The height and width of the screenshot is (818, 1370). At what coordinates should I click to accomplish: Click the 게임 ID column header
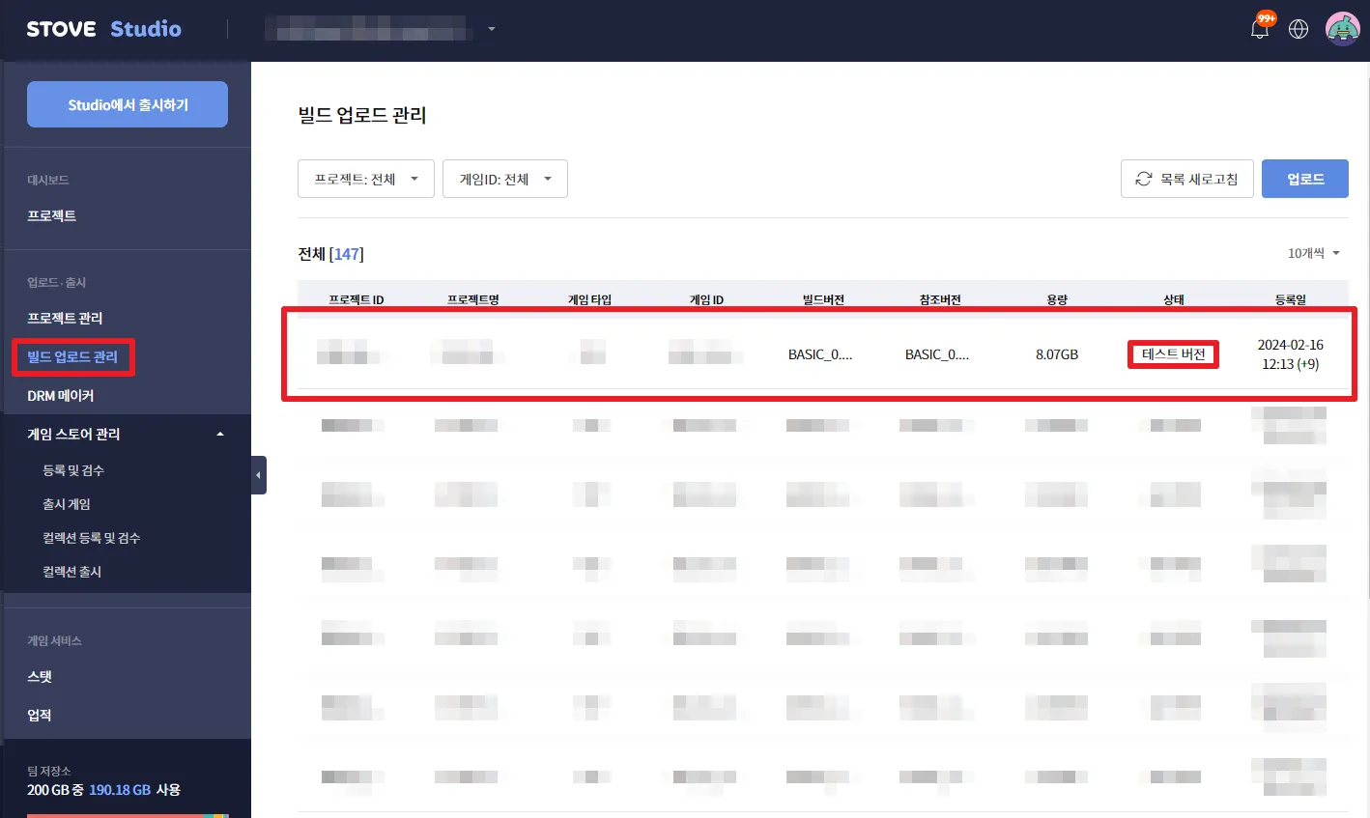click(x=706, y=299)
